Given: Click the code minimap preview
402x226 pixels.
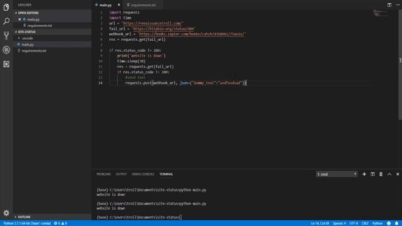Looking at the screenshot, I should pos(381,13).
